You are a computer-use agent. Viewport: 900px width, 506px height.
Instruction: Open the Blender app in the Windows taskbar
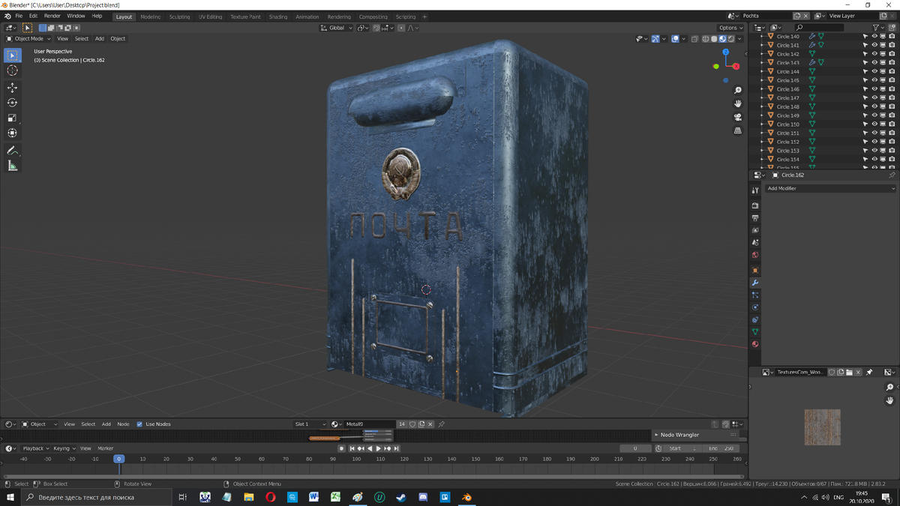click(466, 497)
